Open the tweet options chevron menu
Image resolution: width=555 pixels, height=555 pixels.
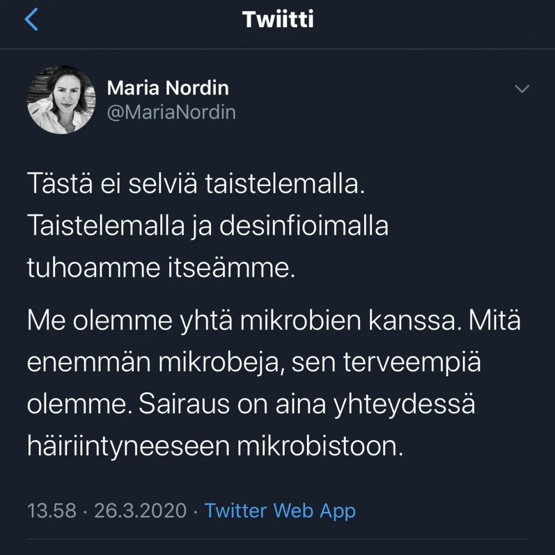click(x=522, y=89)
